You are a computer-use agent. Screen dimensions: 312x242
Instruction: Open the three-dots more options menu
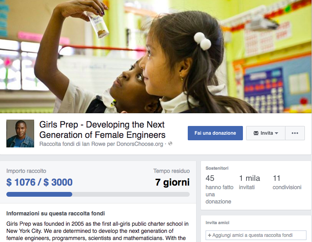tap(295, 133)
